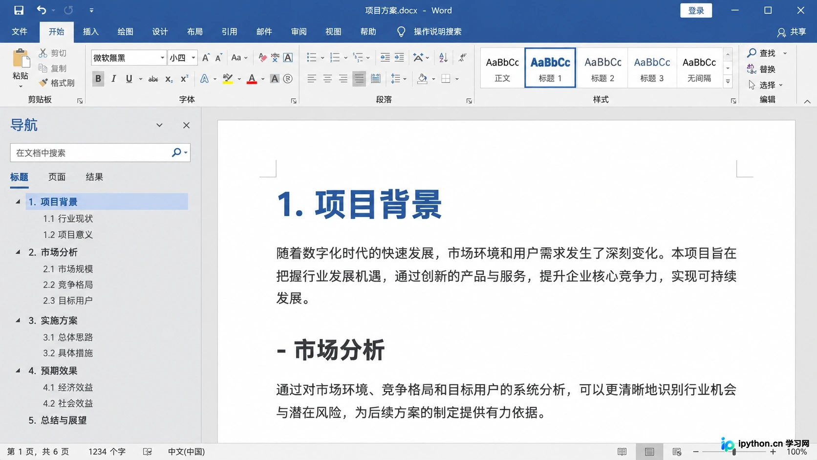Image resolution: width=817 pixels, height=460 pixels.
Task: Open the font size dropdown (小四)
Action: [x=193, y=58]
